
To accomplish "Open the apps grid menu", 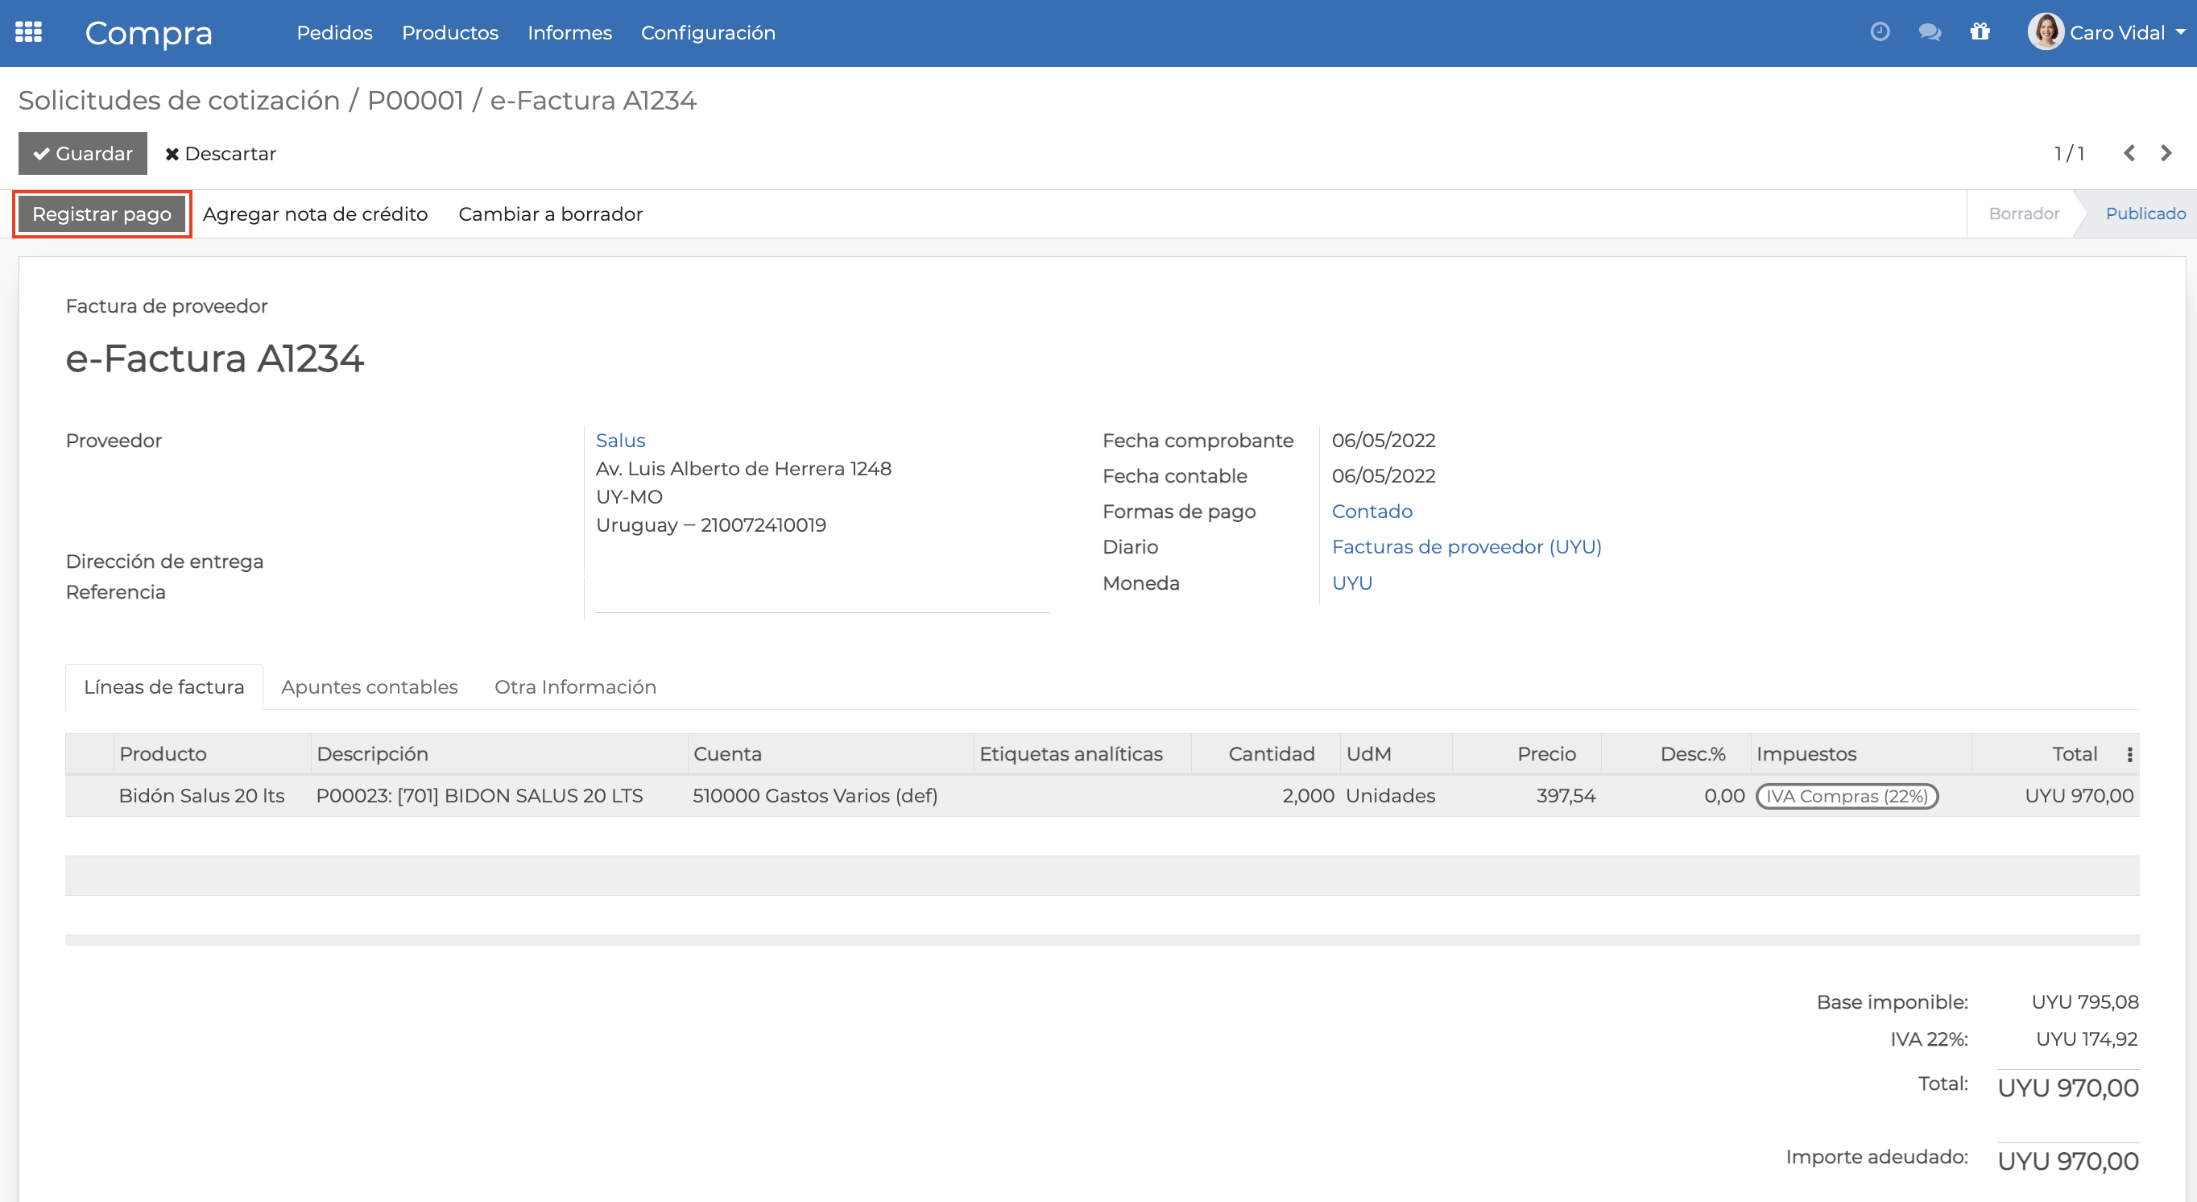I will click(27, 32).
